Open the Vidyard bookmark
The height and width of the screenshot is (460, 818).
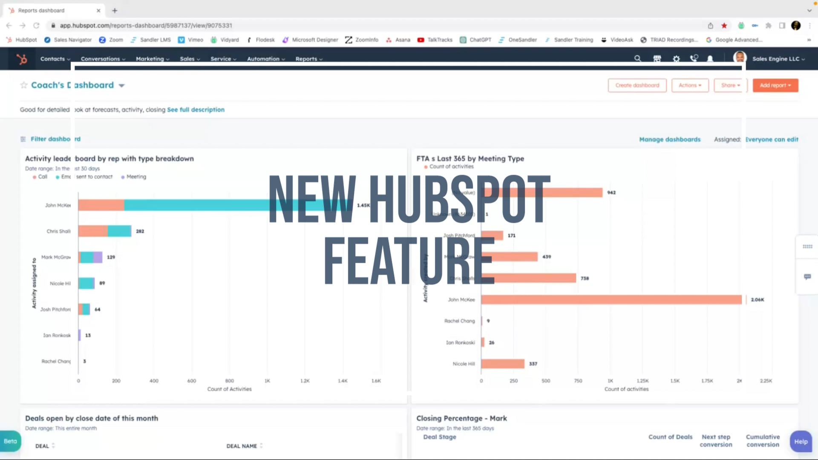tap(225, 40)
